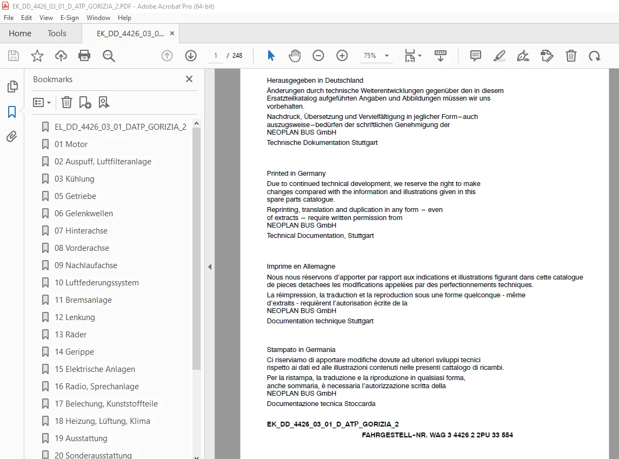This screenshot has width=619, height=459.
Task: Add a new bookmark
Action: pyautogui.click(x=85, y=103)
